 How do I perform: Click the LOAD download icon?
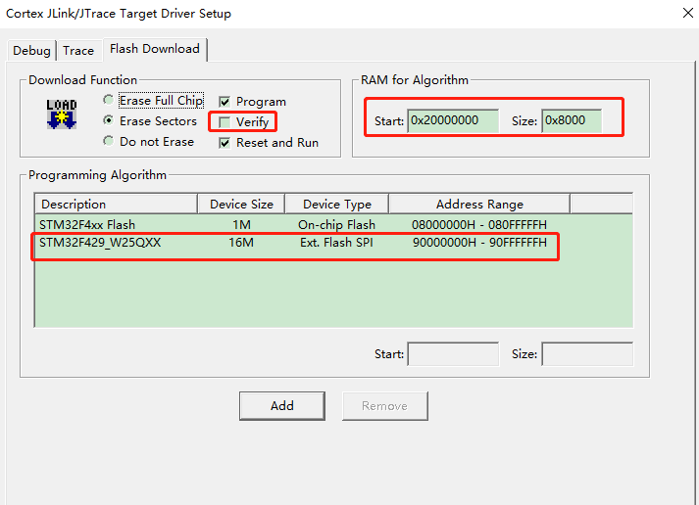62,115
